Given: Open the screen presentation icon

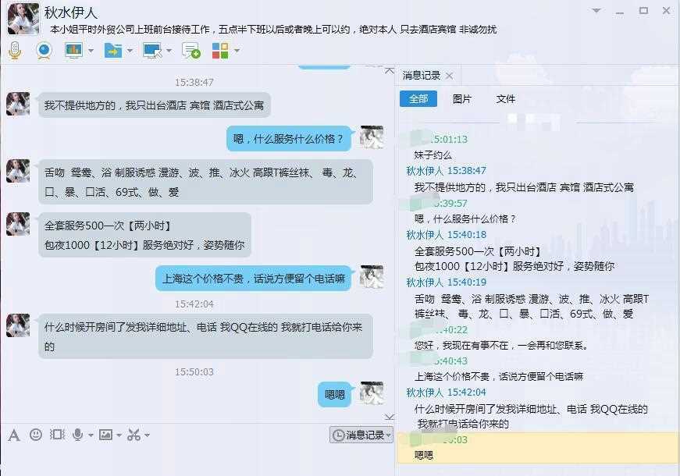Looking at the screenshot, I should pyautogui.click(x=73, y=50).
